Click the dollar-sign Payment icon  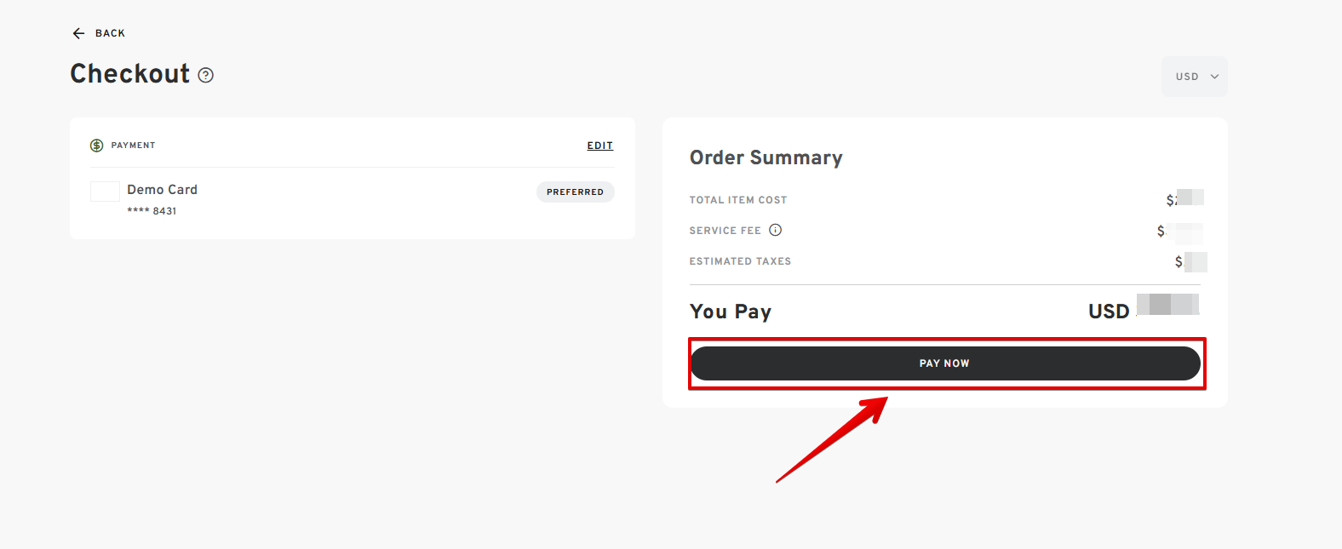(x=97, y=146)
